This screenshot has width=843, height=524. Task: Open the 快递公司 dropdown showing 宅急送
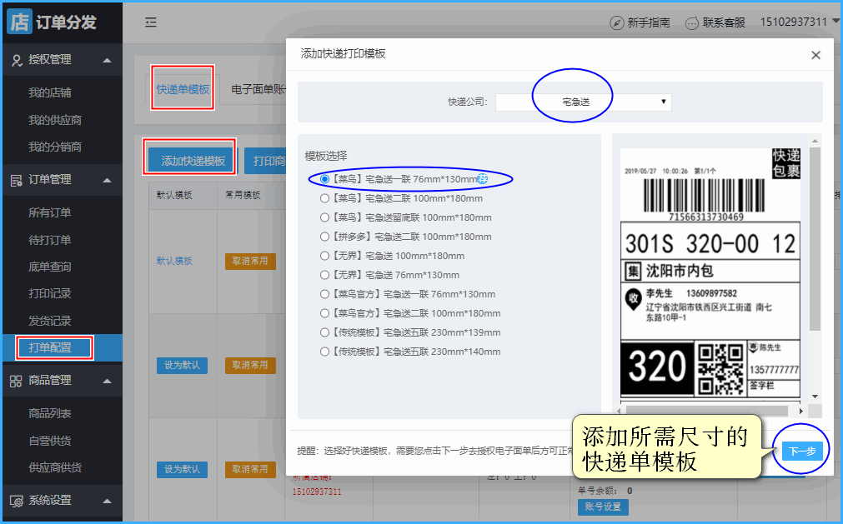(x=584, y=102)
